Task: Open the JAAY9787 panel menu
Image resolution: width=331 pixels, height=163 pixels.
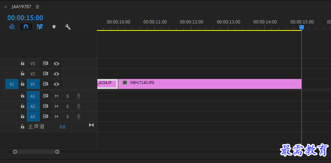Action: coord(37,7)
